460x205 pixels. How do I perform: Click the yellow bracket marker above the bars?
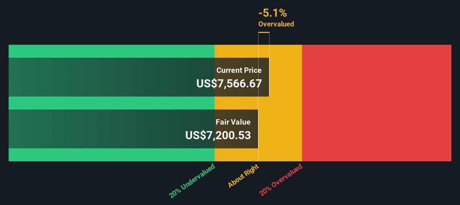(x=264, y=32)
